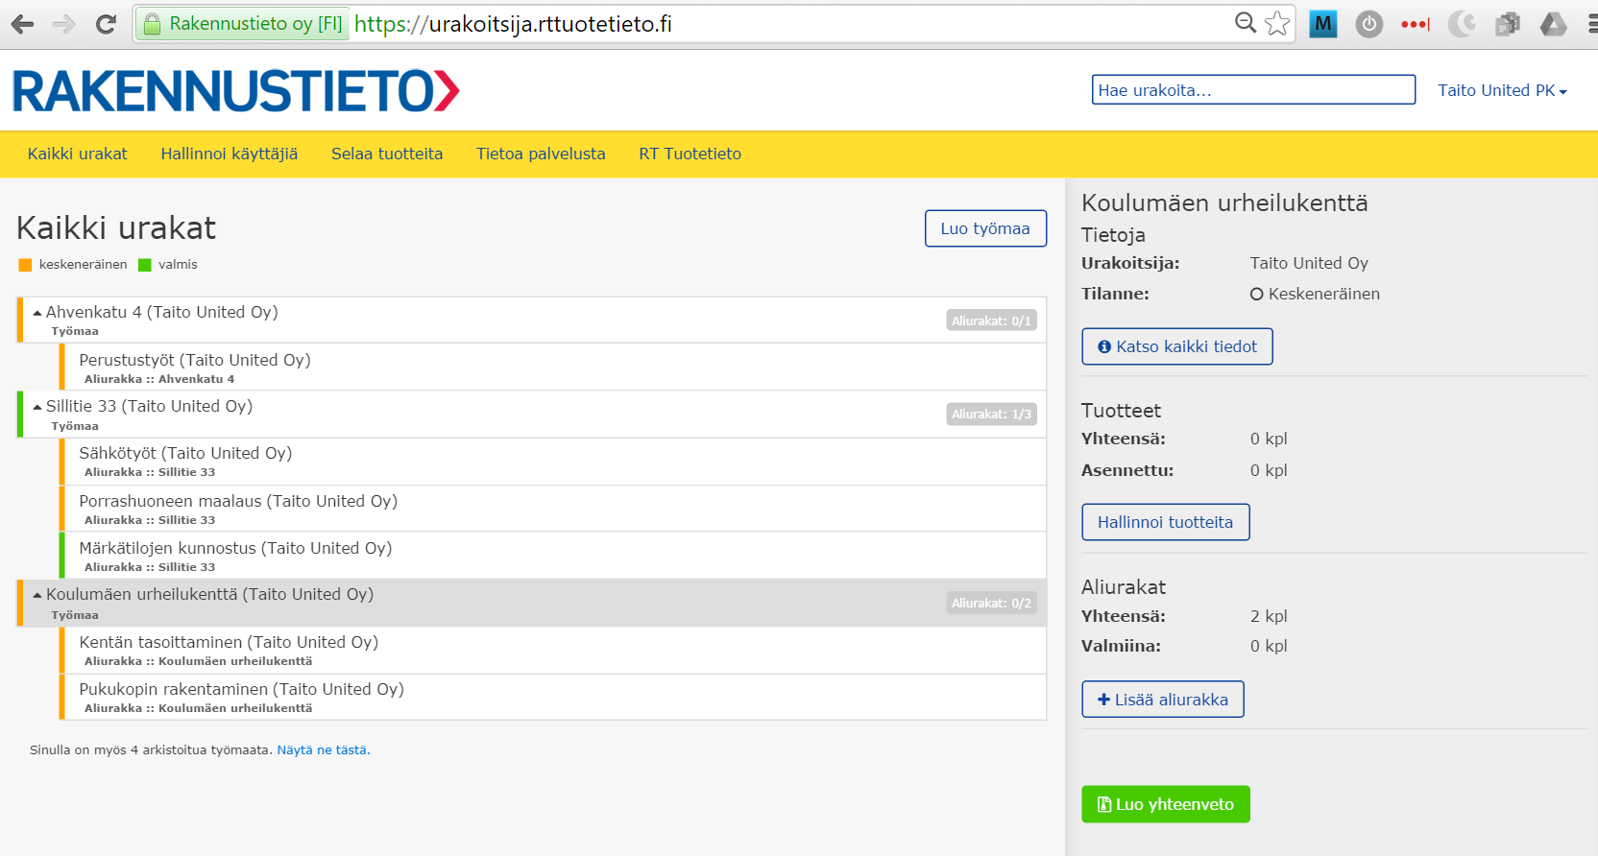1598x856 pixels.
Task: Go back with the browser back arrow
Action: pyautogui.click(x=22, y=24)
